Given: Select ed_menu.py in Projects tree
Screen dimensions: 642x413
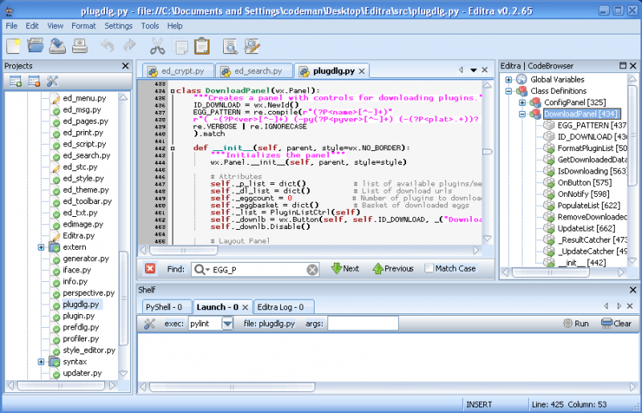Looking at the screenshot, I should click(x=84, y=99).
